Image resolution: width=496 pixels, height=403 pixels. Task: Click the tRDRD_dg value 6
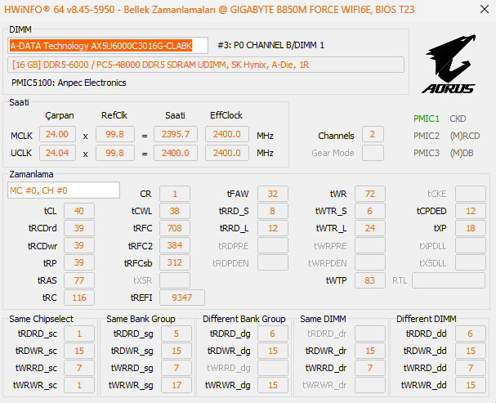273,334
